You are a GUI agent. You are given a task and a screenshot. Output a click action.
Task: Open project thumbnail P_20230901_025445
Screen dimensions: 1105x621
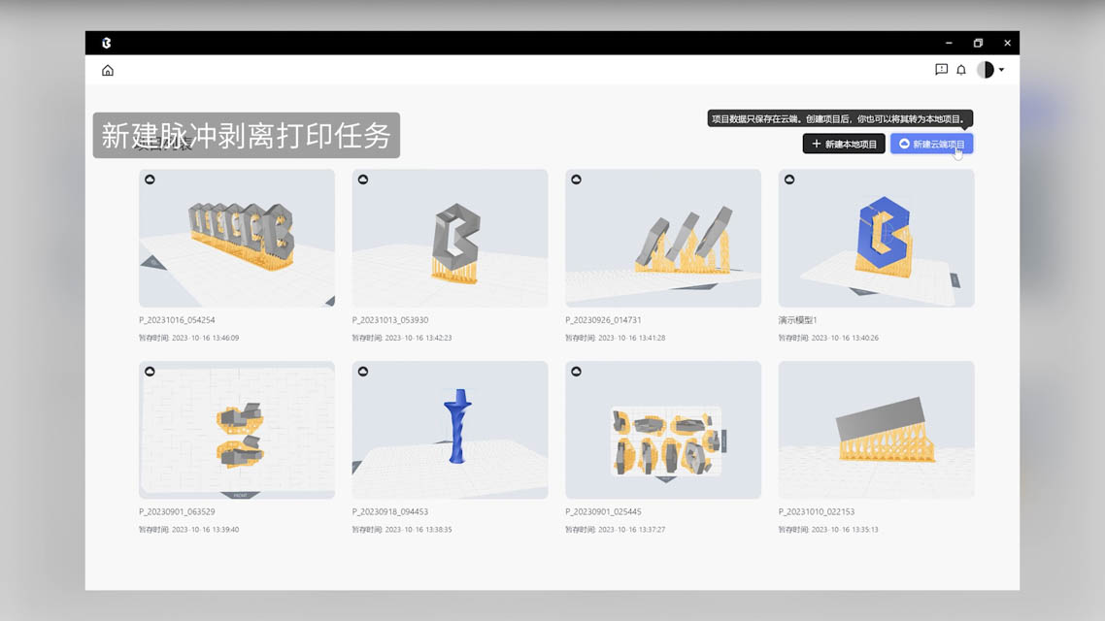coord(663,430)
